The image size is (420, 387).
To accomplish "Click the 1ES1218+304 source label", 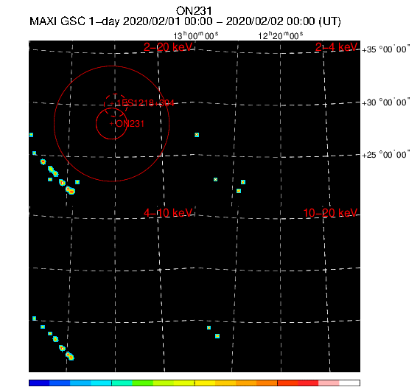I will click(x=145, y=103).
